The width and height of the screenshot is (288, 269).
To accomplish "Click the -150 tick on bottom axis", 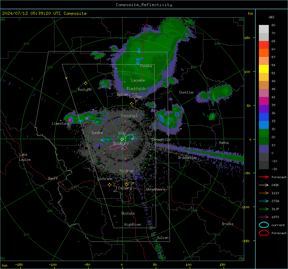I will tap(19, 265).
